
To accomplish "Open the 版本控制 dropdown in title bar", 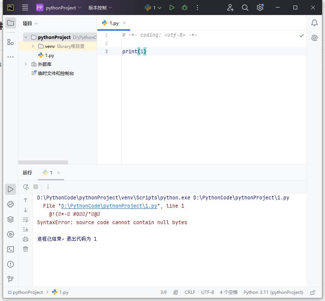I will (100, 7).
